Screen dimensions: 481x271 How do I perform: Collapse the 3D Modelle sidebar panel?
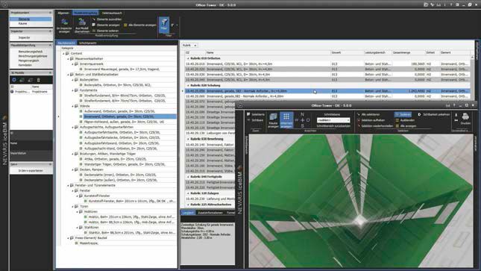tap(50, 73)
